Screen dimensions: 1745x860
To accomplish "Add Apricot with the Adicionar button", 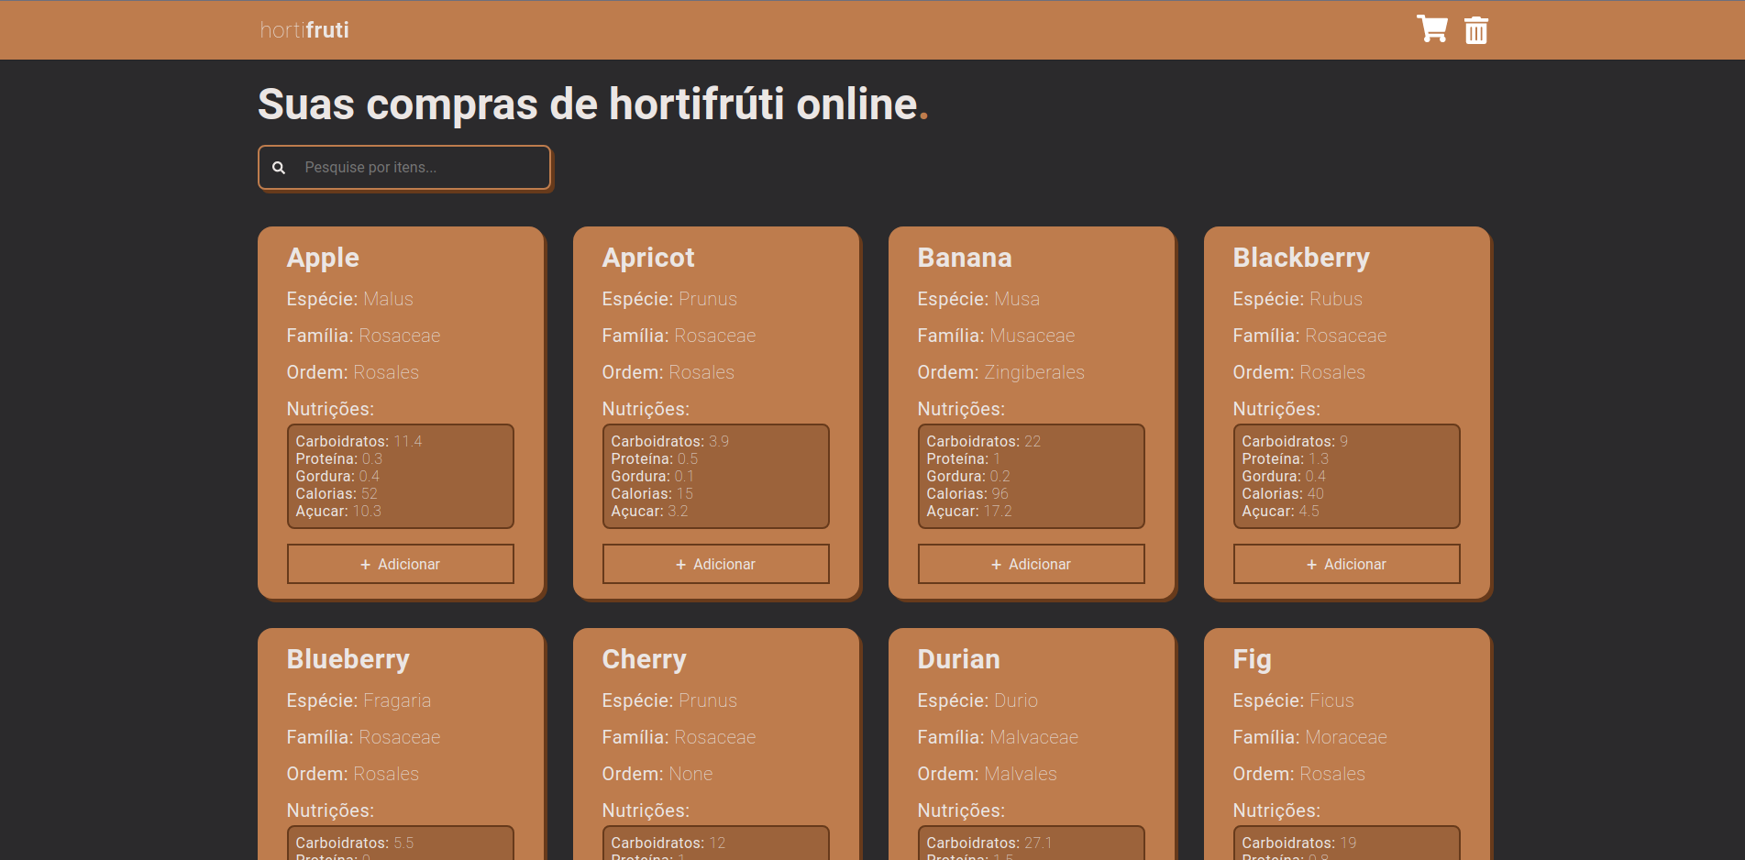I will click(x=716, y=564).
